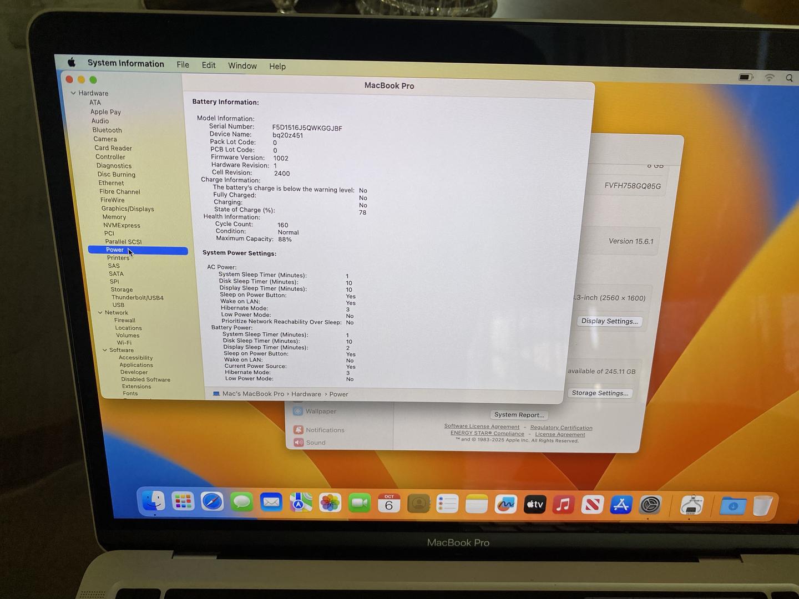
Task: Open the ENERGY STAR Compliance link
Action: click(487, 433)
